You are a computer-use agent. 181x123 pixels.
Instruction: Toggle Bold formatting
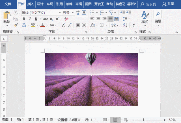coord(24,19)
